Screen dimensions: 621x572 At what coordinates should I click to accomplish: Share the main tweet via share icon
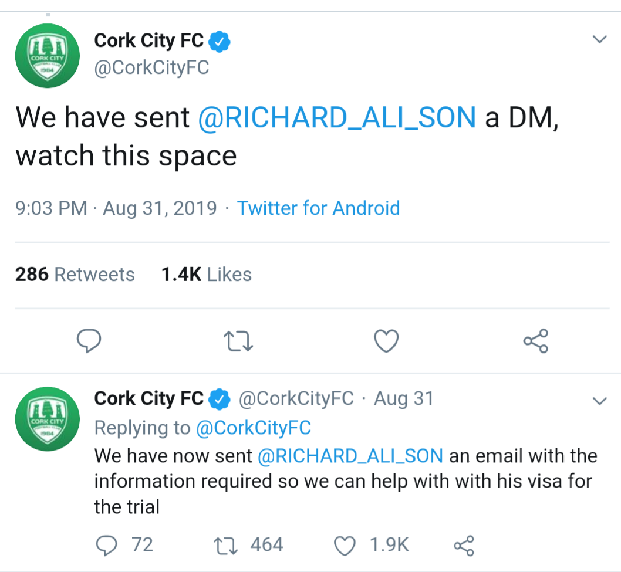535,341
